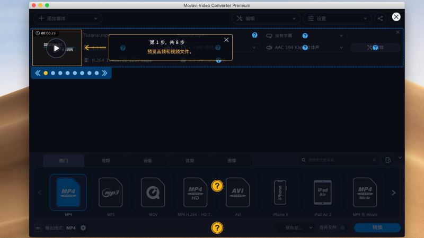The width and height of the screenshot is (424, 238).
Task: Play the Tutorial.mp4 preview thumbnail
Action: 56,48
